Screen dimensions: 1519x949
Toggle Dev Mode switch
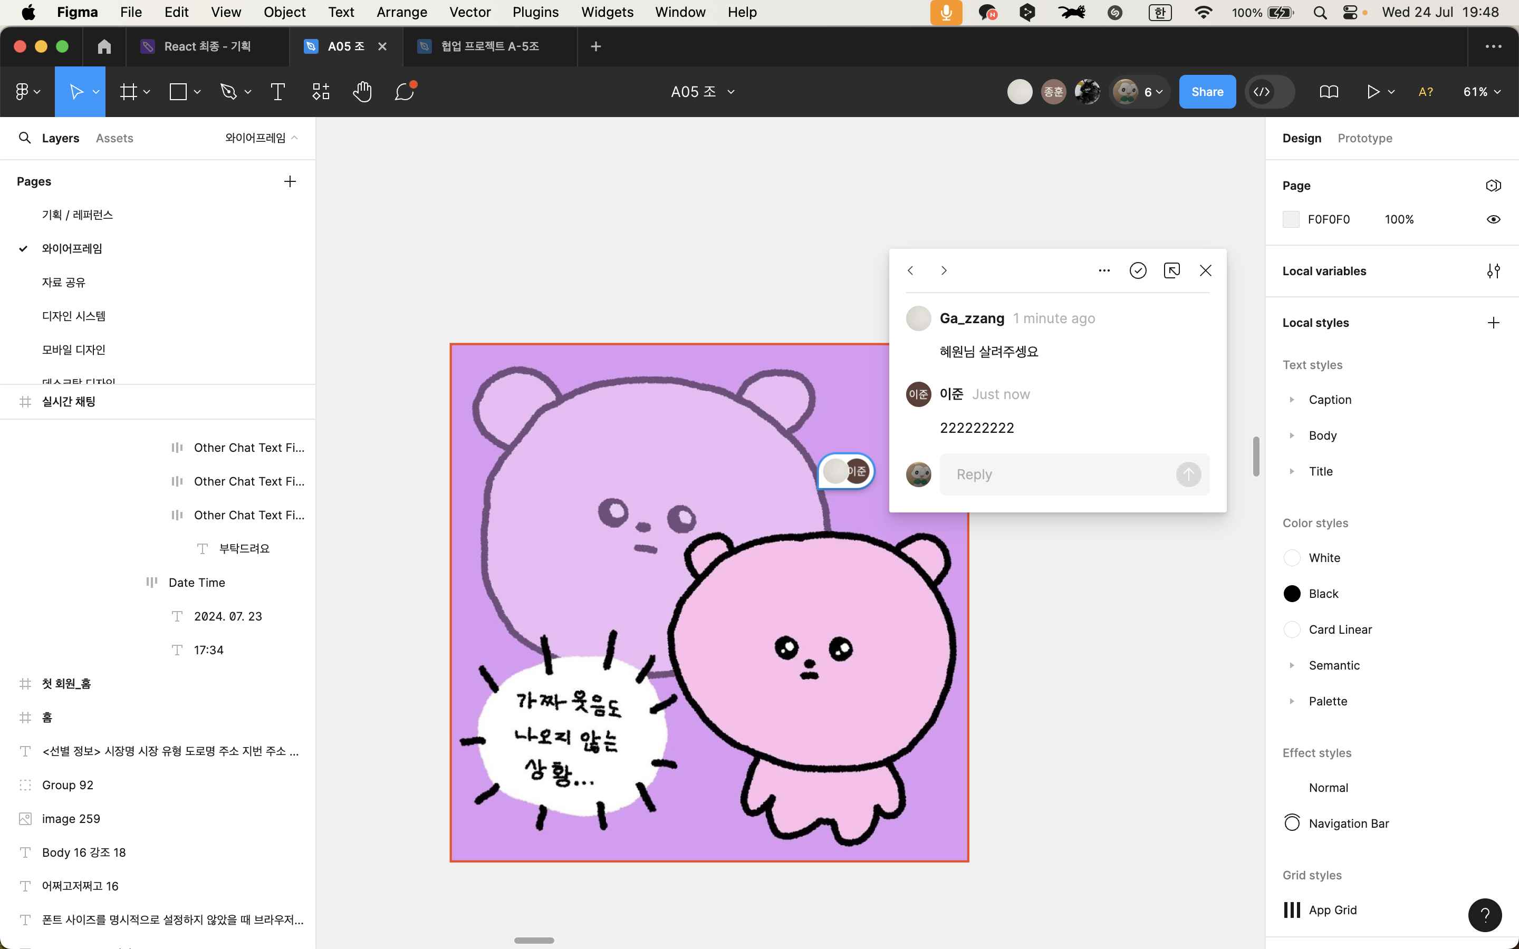(1269, 92)
